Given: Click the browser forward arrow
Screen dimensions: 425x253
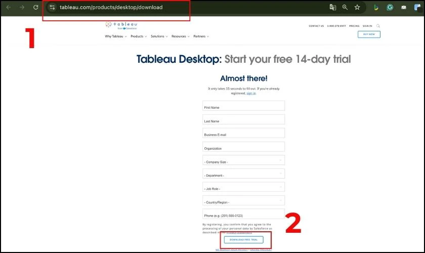Looking at the screenshot, I should coord(22,7).
